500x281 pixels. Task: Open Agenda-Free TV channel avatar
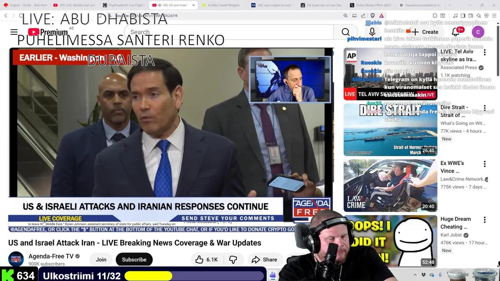[16, 259]
